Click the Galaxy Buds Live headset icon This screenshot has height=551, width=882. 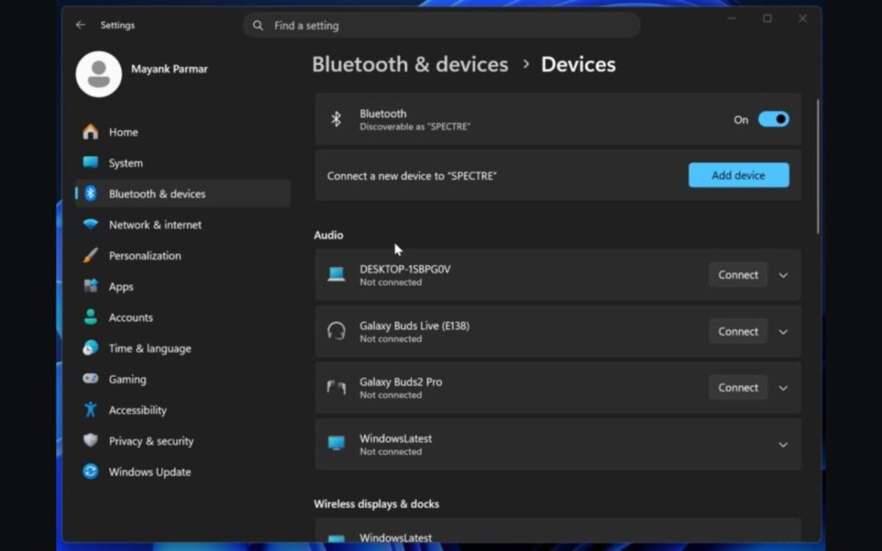click(336, 331)
